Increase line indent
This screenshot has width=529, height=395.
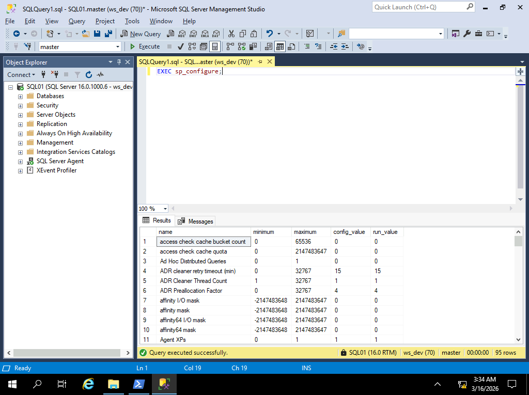point(345,46)
